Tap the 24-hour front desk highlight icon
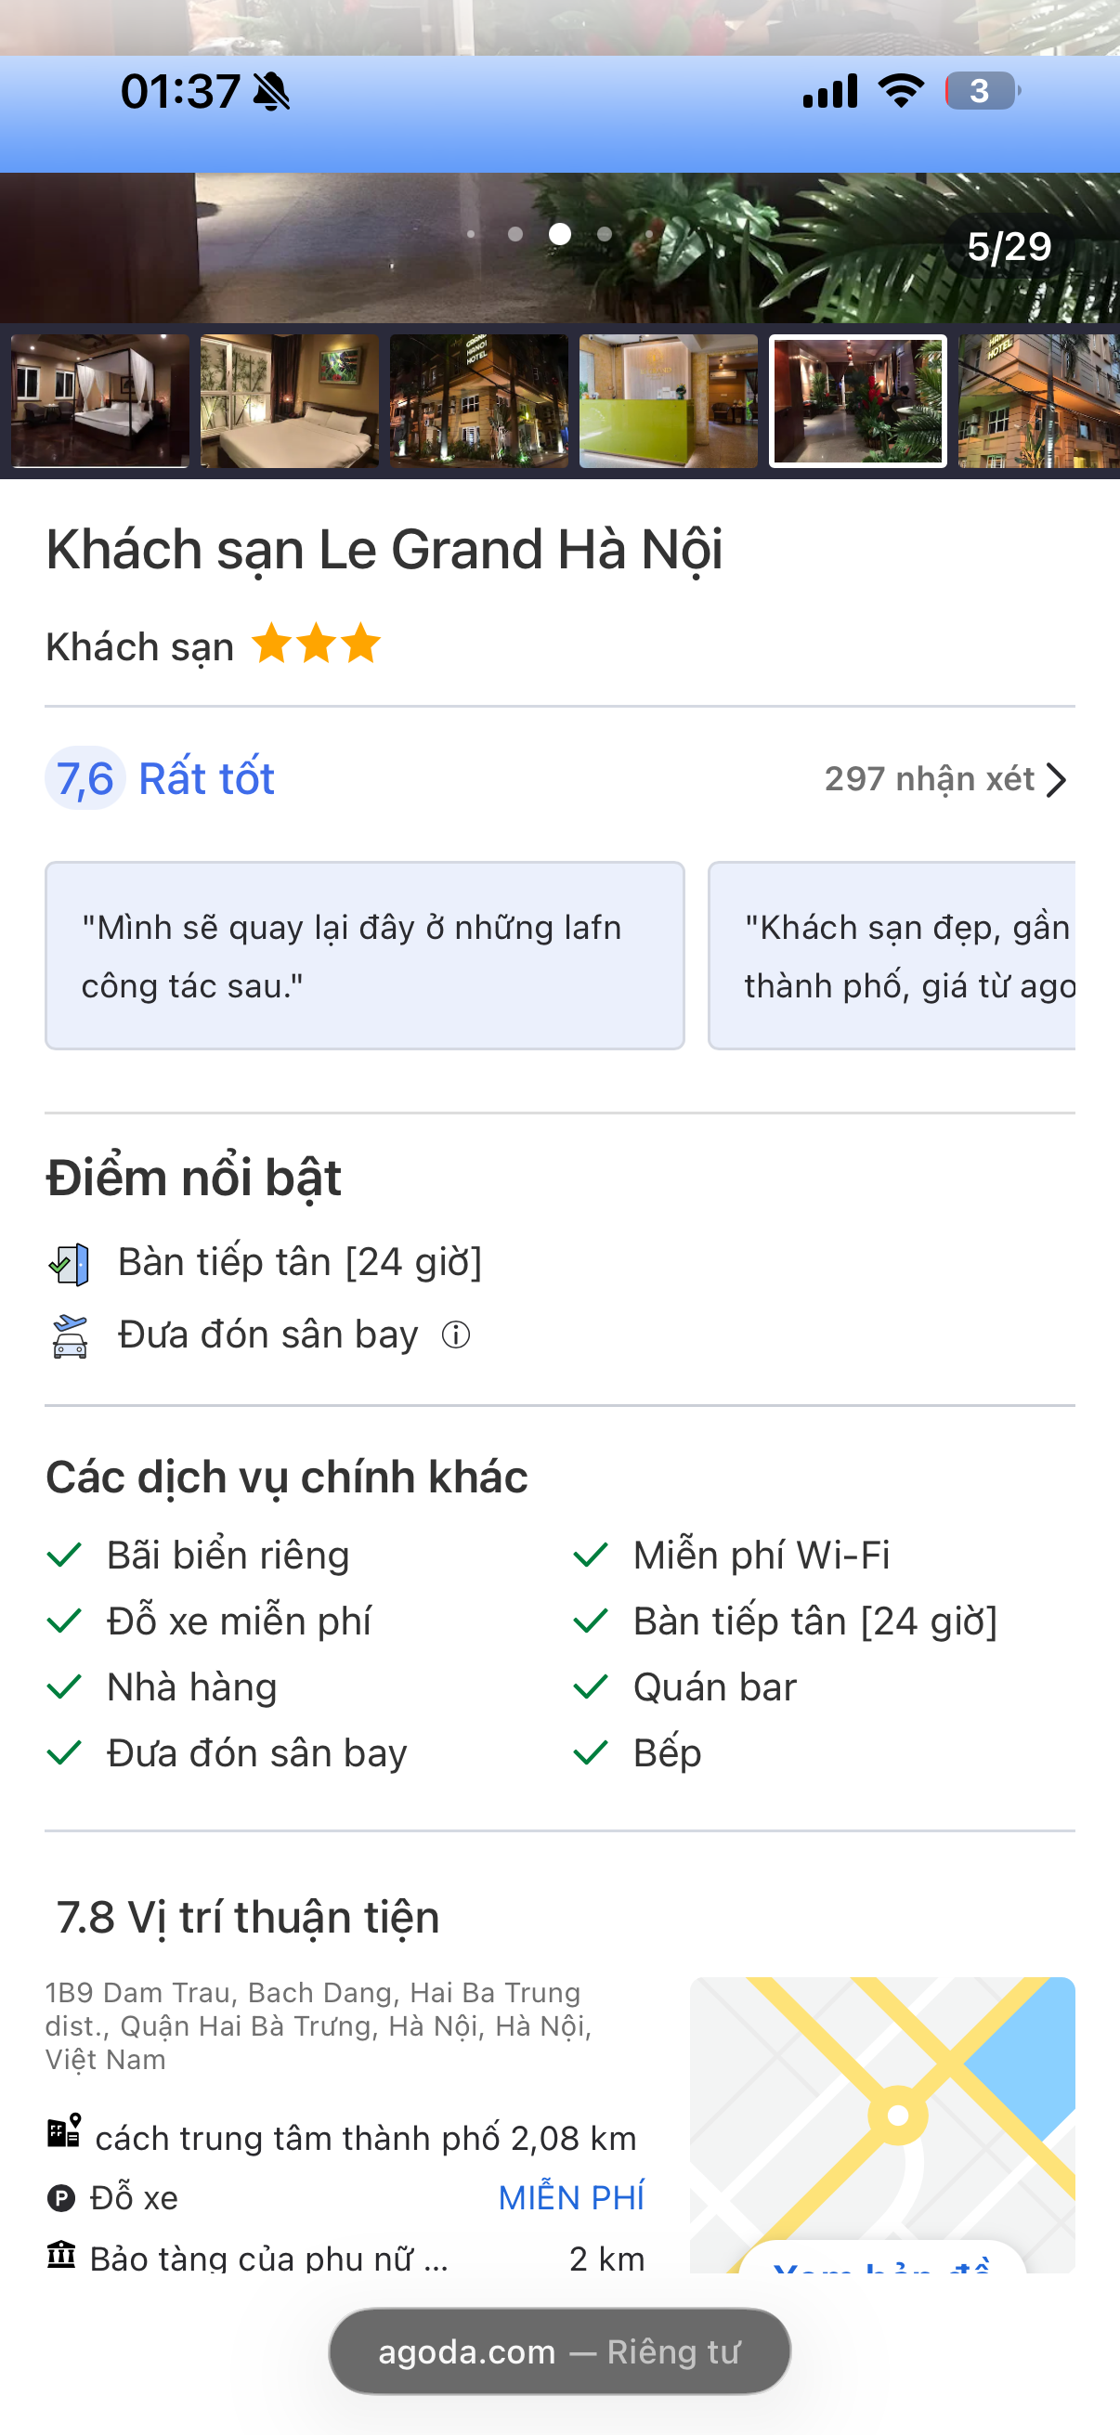 (x=69, y=1263)
